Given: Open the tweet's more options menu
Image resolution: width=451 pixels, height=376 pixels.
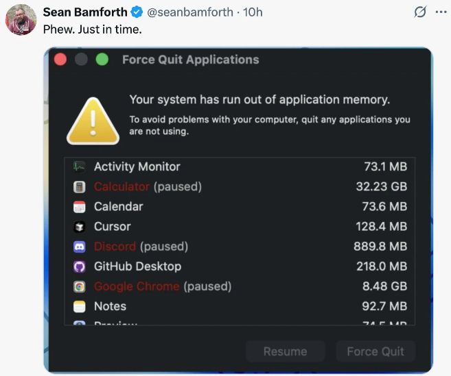Looking at the screenshot, I should [x=440, y=13].
